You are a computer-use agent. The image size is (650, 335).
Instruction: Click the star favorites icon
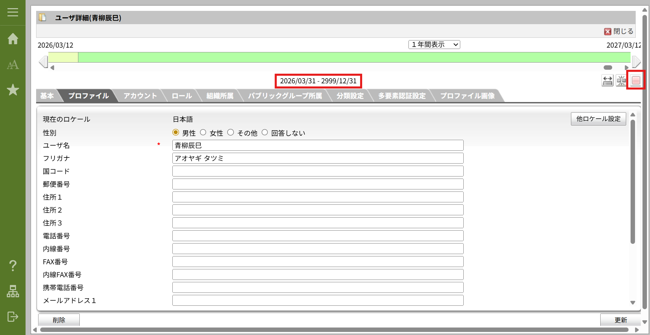point(13,90)
